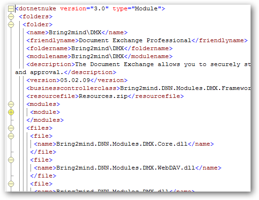Expand the collapsed module node
Viewport: 259px width, 200px height.
(x=11, y=112)
